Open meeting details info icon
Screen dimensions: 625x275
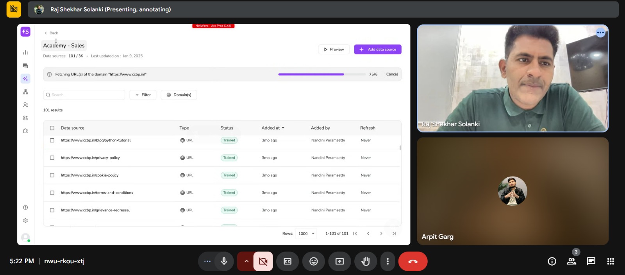[552, 261]
